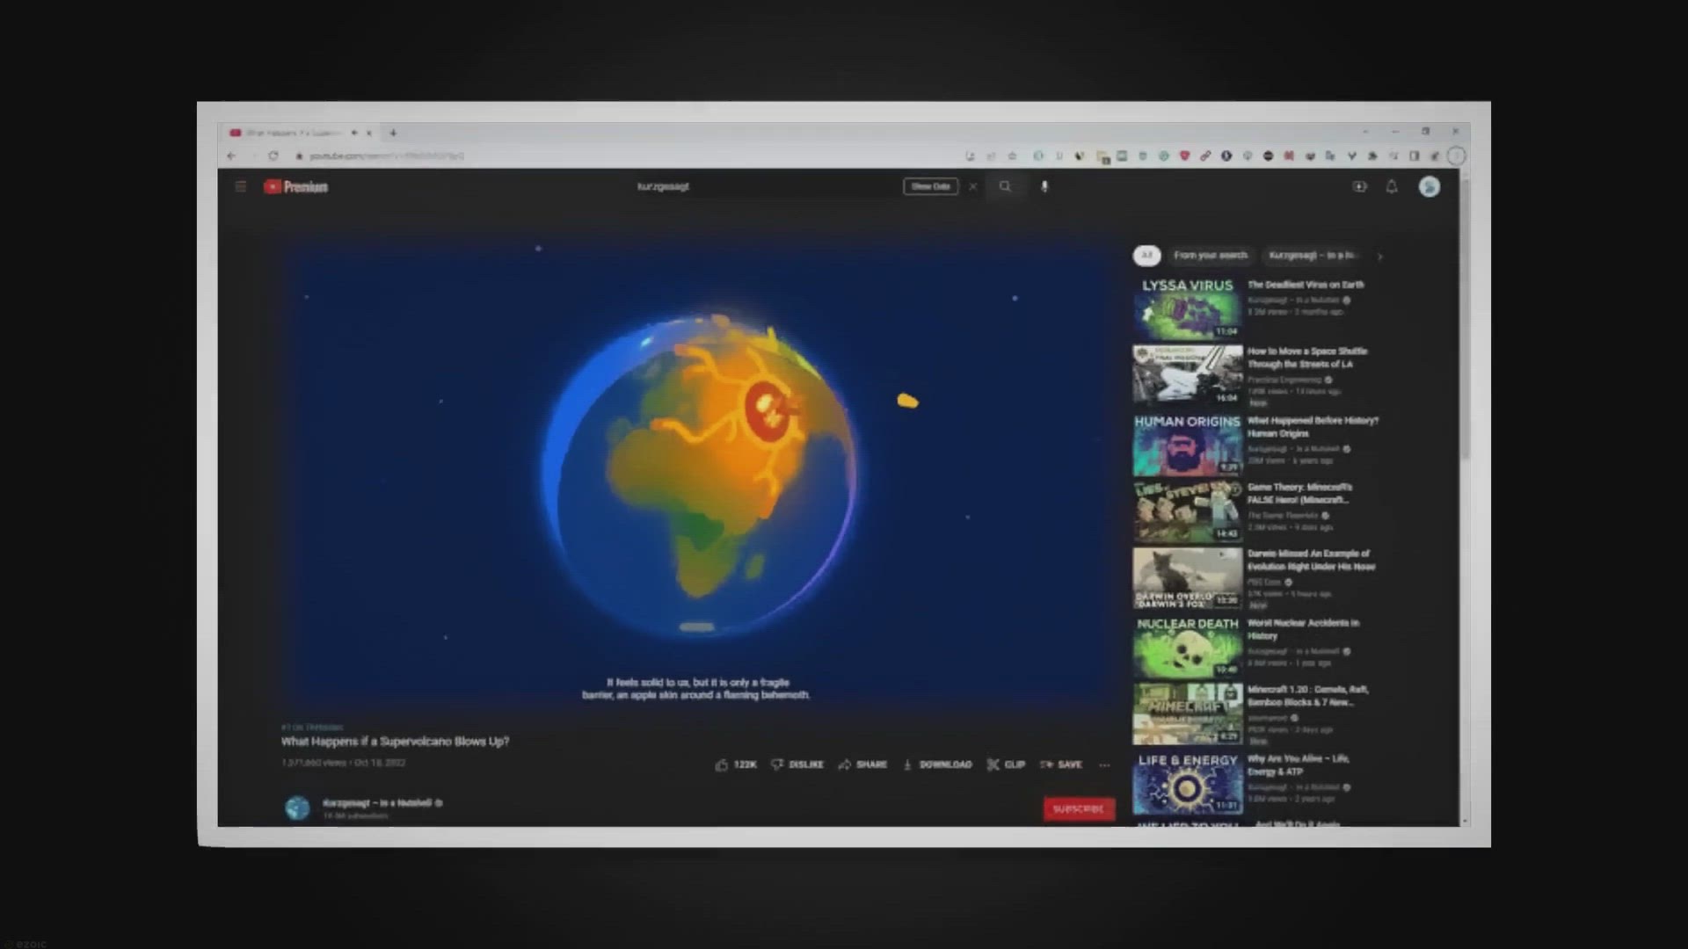The width and height of the screenshot is (1688, 949).
Task: Open What Happened Before History title
Action: coord(1313,427)
